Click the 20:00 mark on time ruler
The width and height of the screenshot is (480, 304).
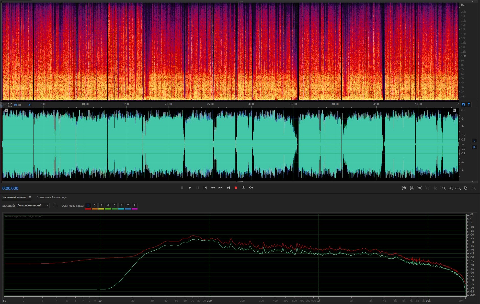[x=168, y=104]
